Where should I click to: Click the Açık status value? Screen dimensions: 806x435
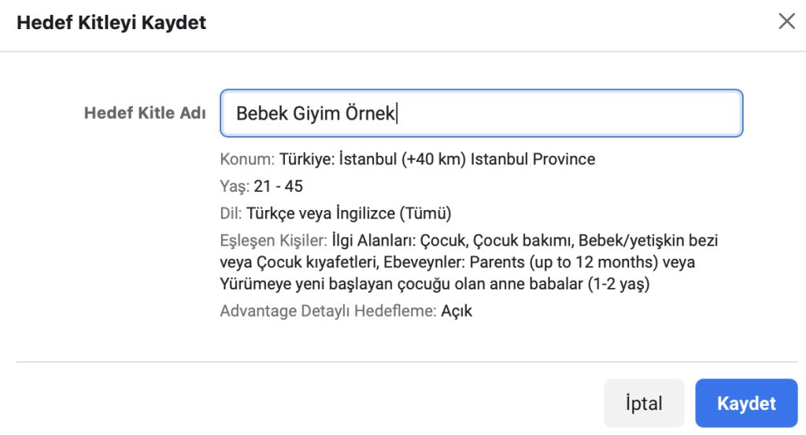pyautogui.click(x=457, y=311)
